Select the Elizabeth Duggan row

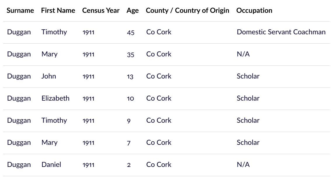(167, 99)
